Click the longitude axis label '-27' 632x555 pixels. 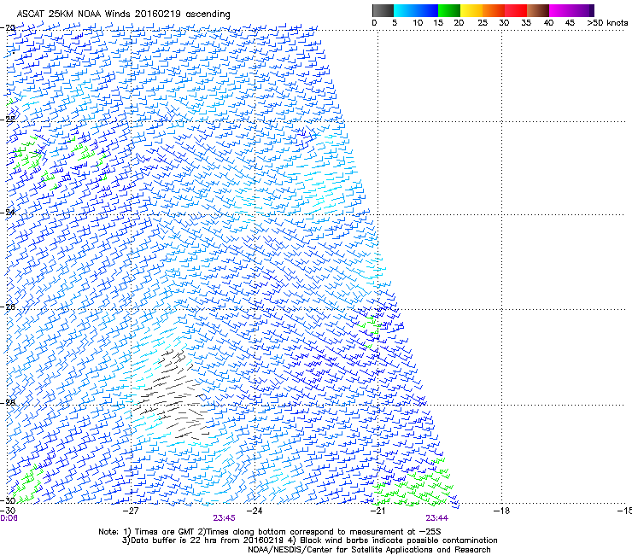130,511
